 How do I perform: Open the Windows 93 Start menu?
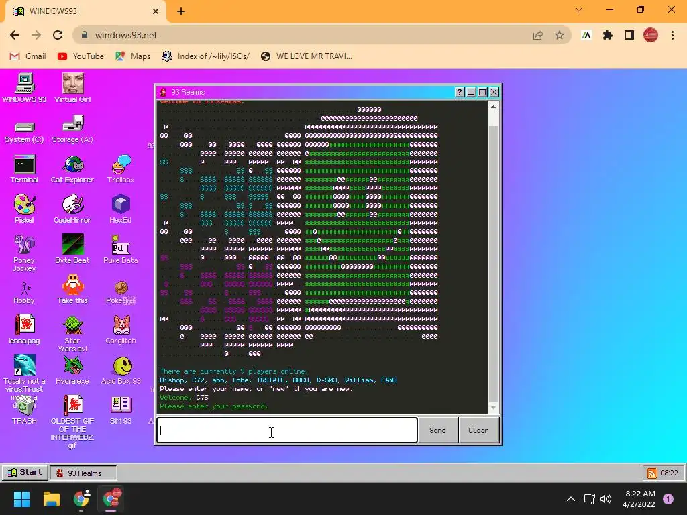[25, 473]
